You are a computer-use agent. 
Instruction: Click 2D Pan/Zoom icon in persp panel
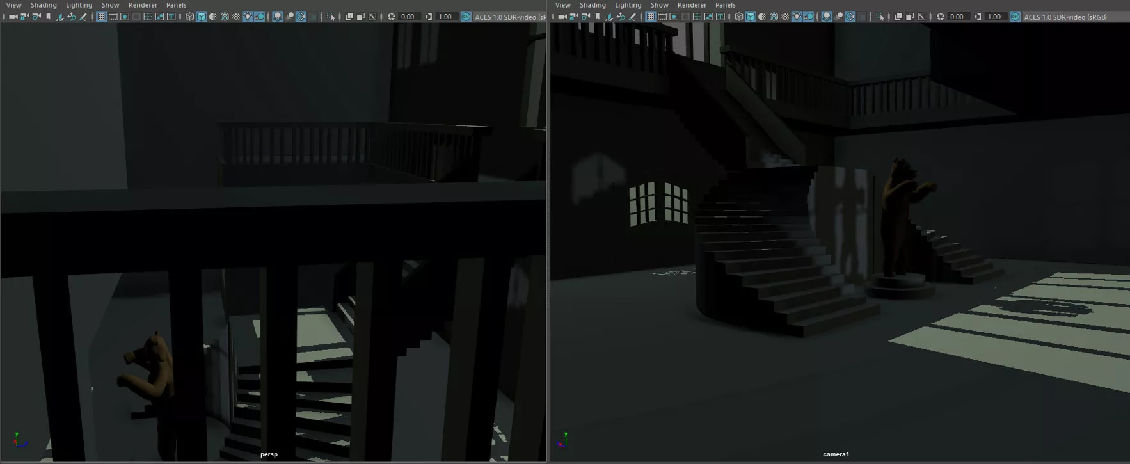71,17
